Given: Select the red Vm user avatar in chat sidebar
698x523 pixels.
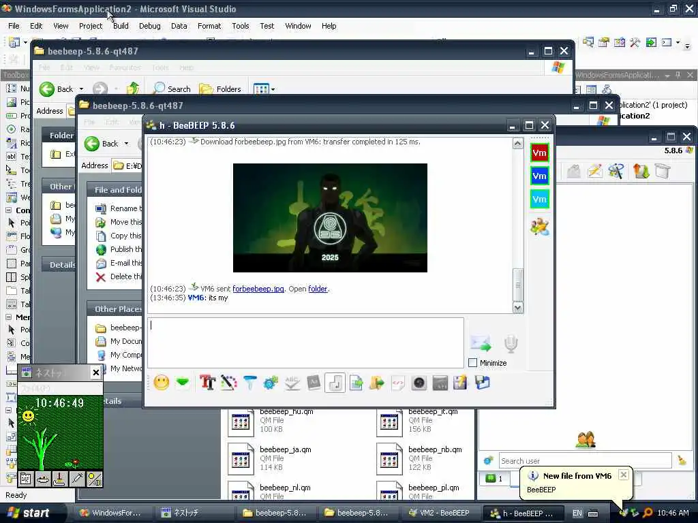Looking at the screenshot, I should [540, 153].
